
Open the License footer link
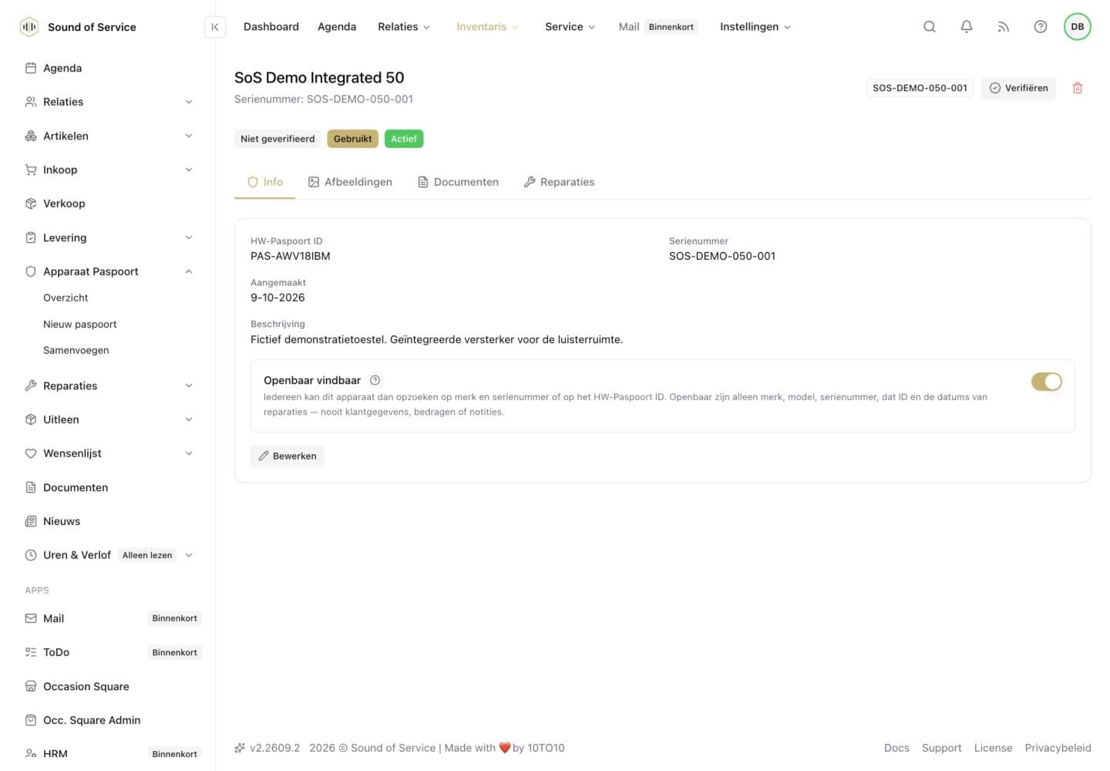993,748
